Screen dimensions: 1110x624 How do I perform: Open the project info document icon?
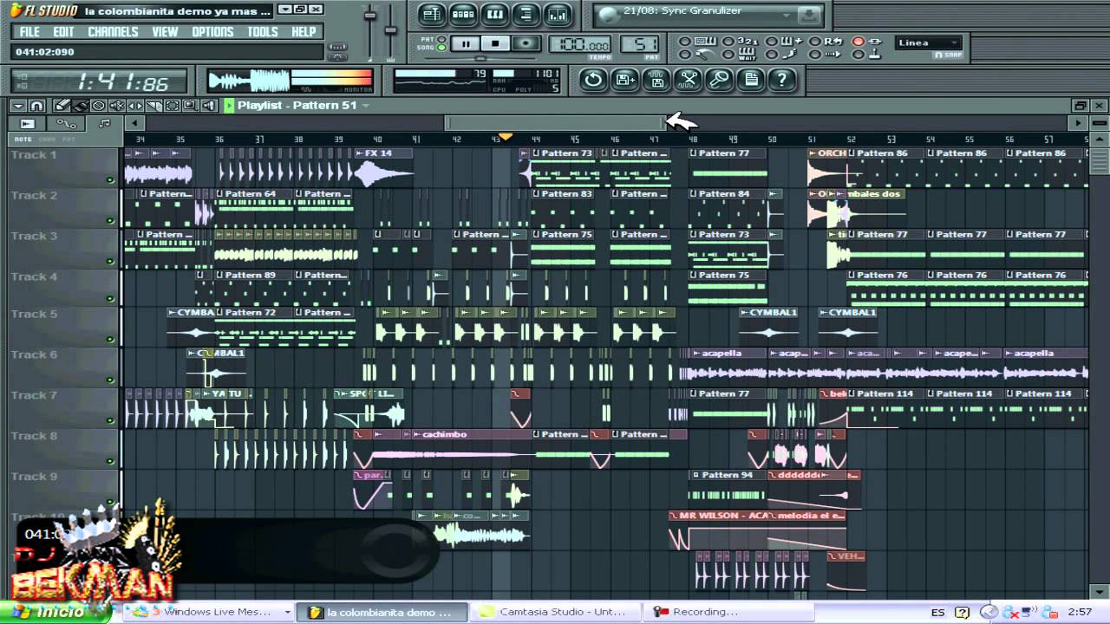[750, 81]
